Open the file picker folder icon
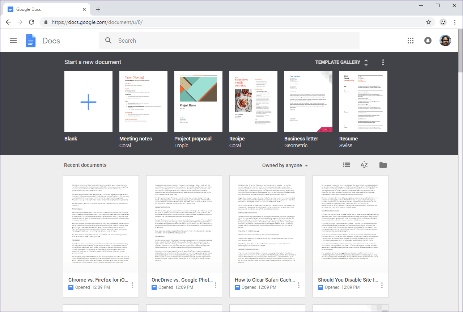The width and height of the screenshot is (463, 312). coord(383,165)
